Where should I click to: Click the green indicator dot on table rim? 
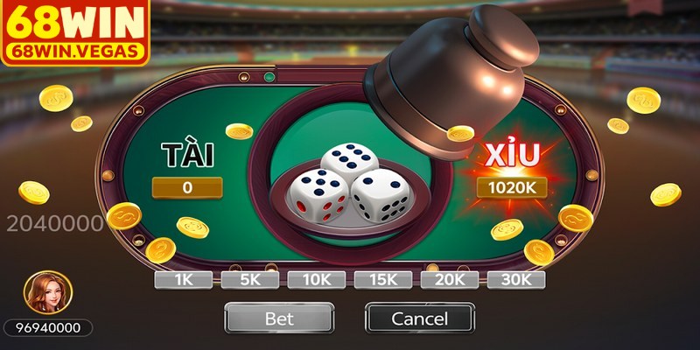269,77
